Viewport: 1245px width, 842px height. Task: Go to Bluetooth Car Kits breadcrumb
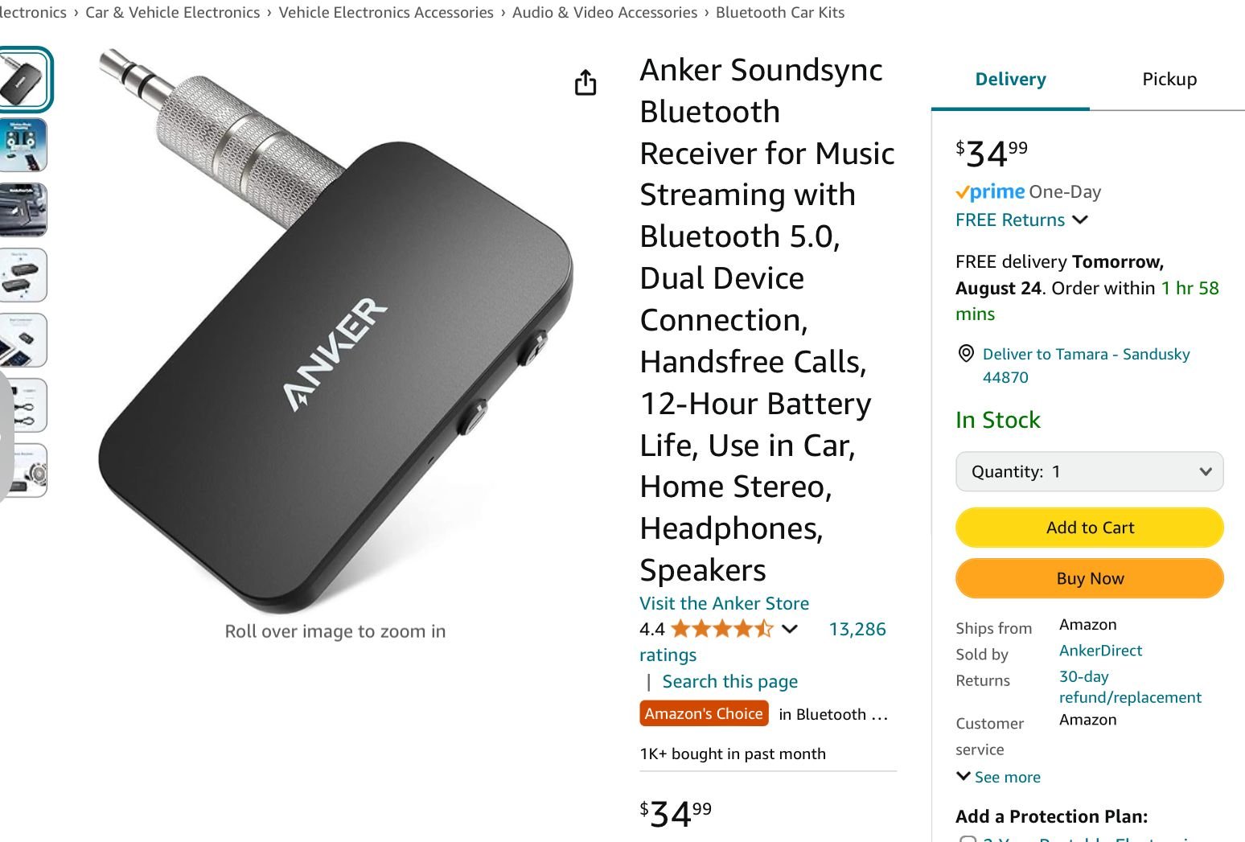tap(779, 12)
